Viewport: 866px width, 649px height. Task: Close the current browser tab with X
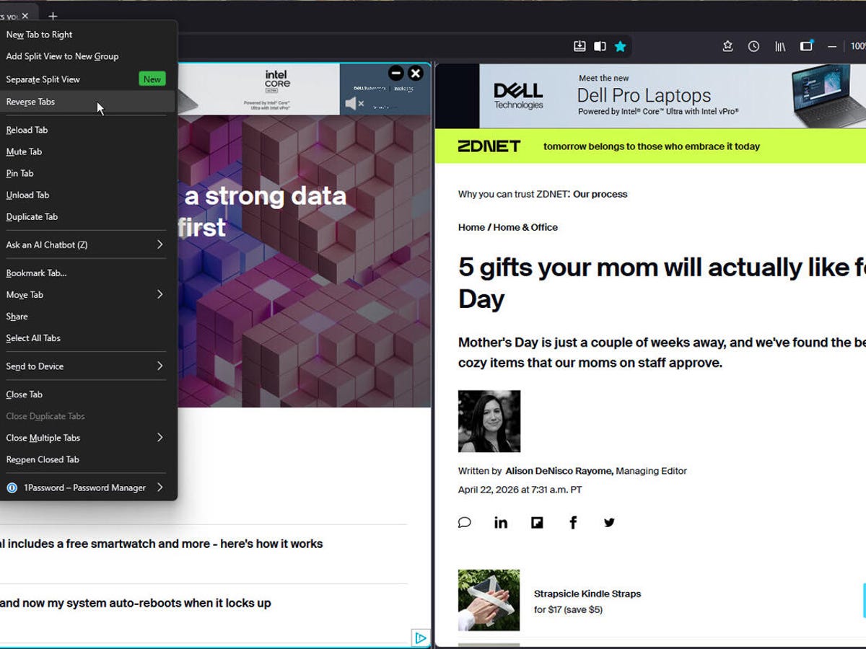click(25, 16)
